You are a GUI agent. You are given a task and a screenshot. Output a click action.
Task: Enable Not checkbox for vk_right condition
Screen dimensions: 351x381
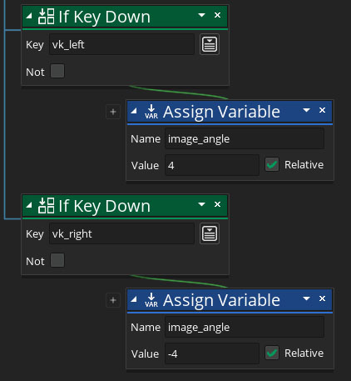[57, 260]
